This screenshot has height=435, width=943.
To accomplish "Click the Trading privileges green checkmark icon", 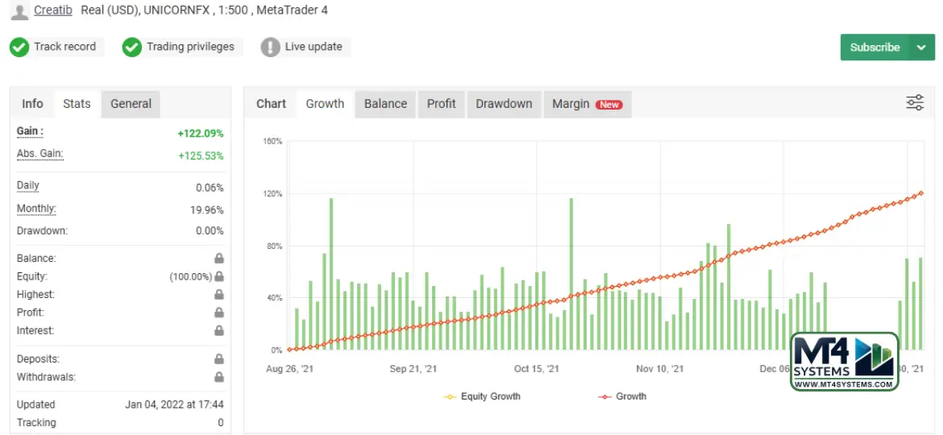I will pyautogui.click(x=132, y=48).
